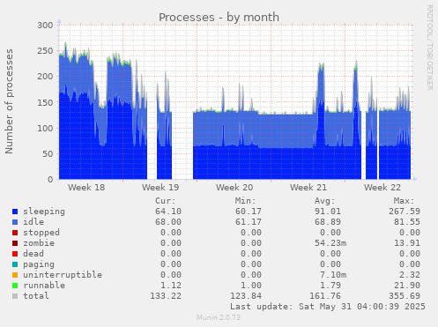Click runnable max value 21.90
The image size is (438, 327).
407,286
